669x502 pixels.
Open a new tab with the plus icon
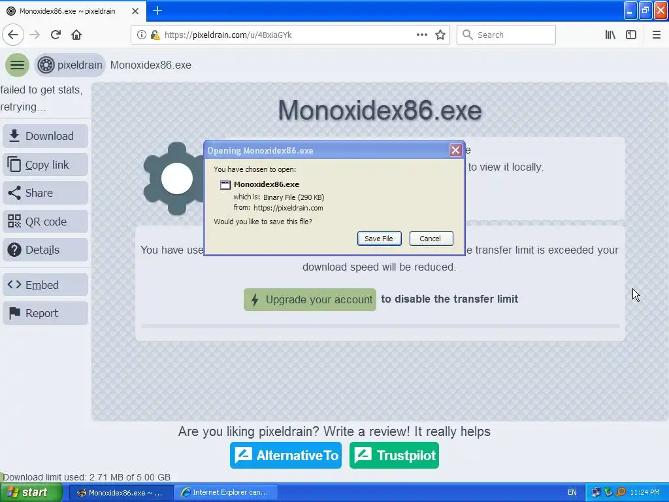pyautogui.click(x=157, y=10)
